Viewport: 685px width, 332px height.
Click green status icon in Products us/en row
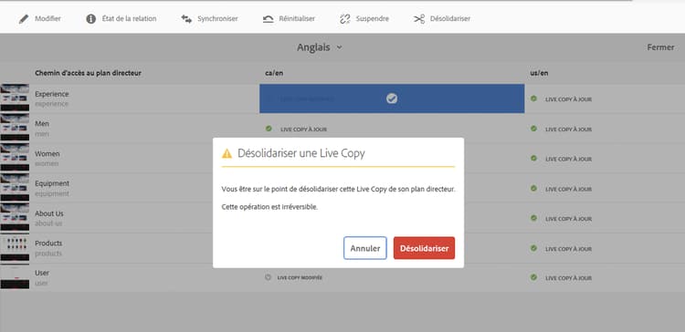[533, 248]
